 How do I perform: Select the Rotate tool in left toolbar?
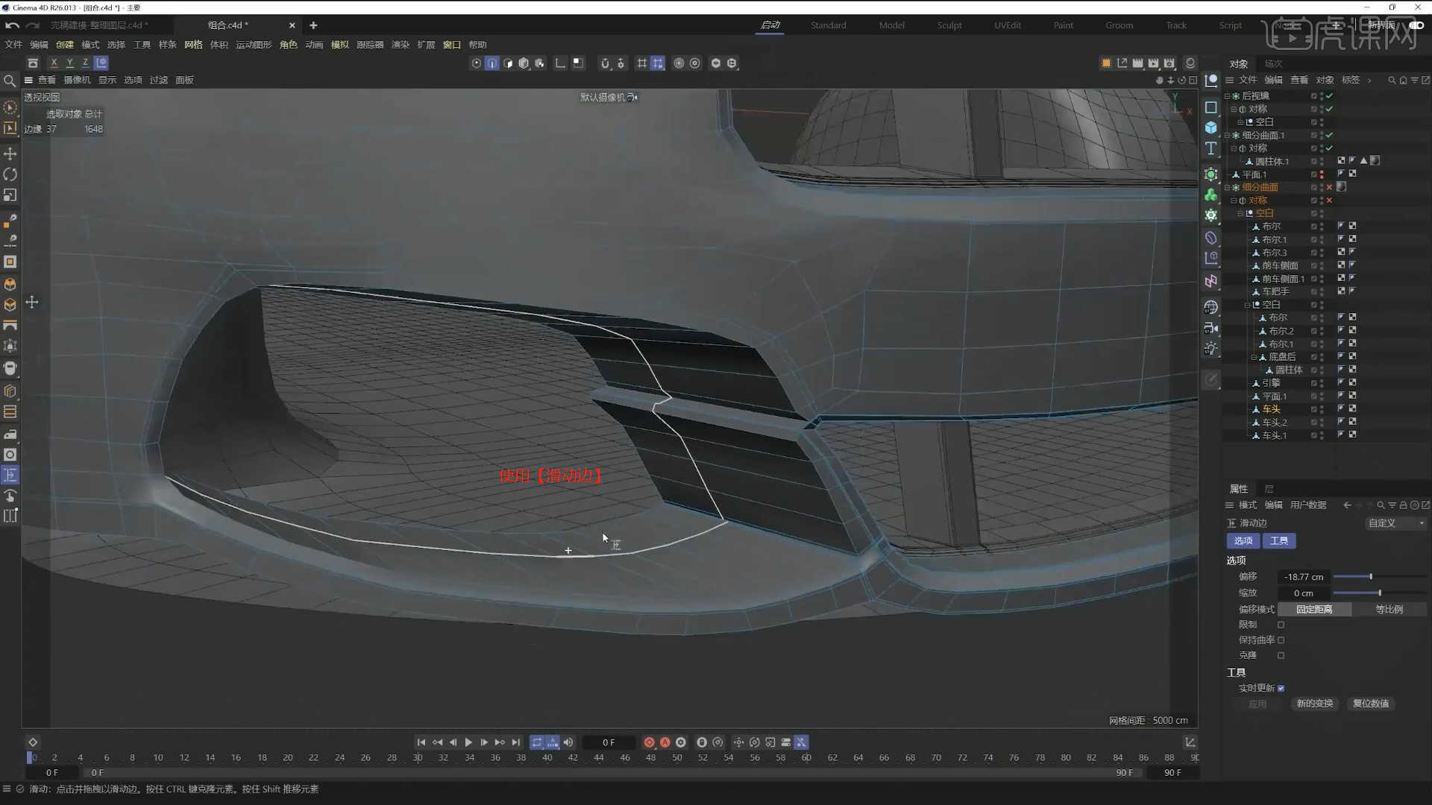[10, 174]
